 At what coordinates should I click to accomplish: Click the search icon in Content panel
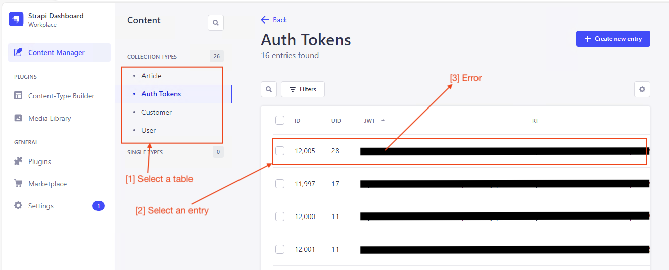tap(216, 23)
